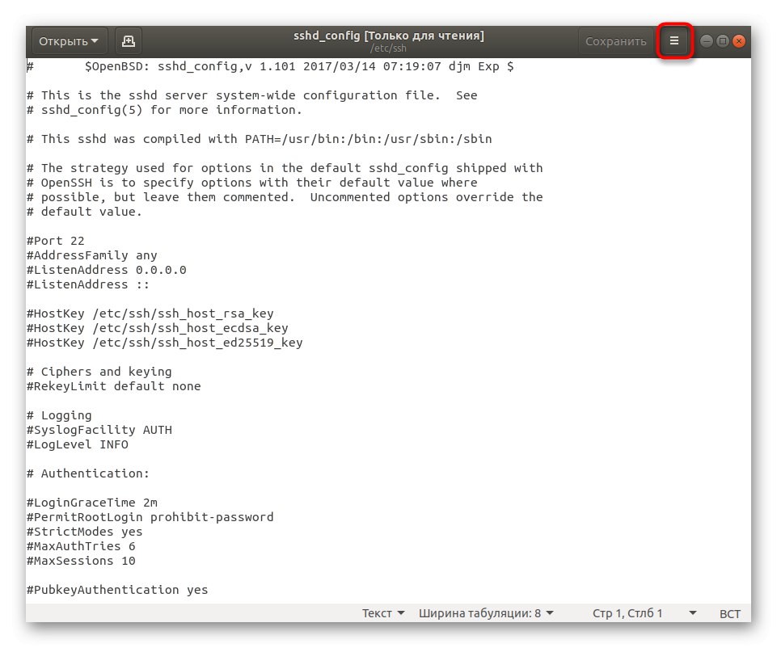
Task: Close the sshd_config window
Action: [x=738, y=41]
